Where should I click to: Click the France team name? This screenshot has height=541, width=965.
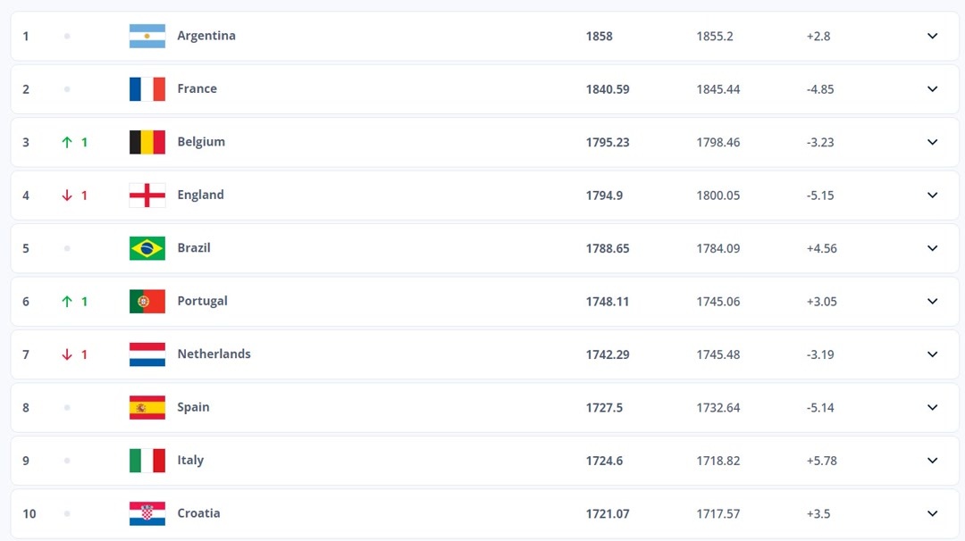point(197,89)
